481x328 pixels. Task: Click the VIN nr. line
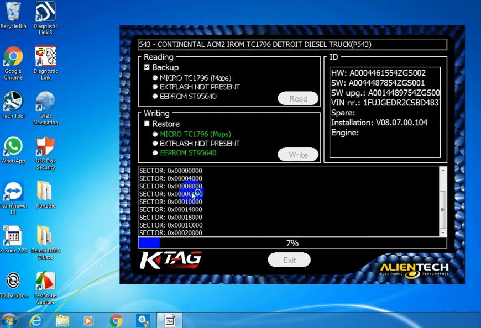[385, 103]
